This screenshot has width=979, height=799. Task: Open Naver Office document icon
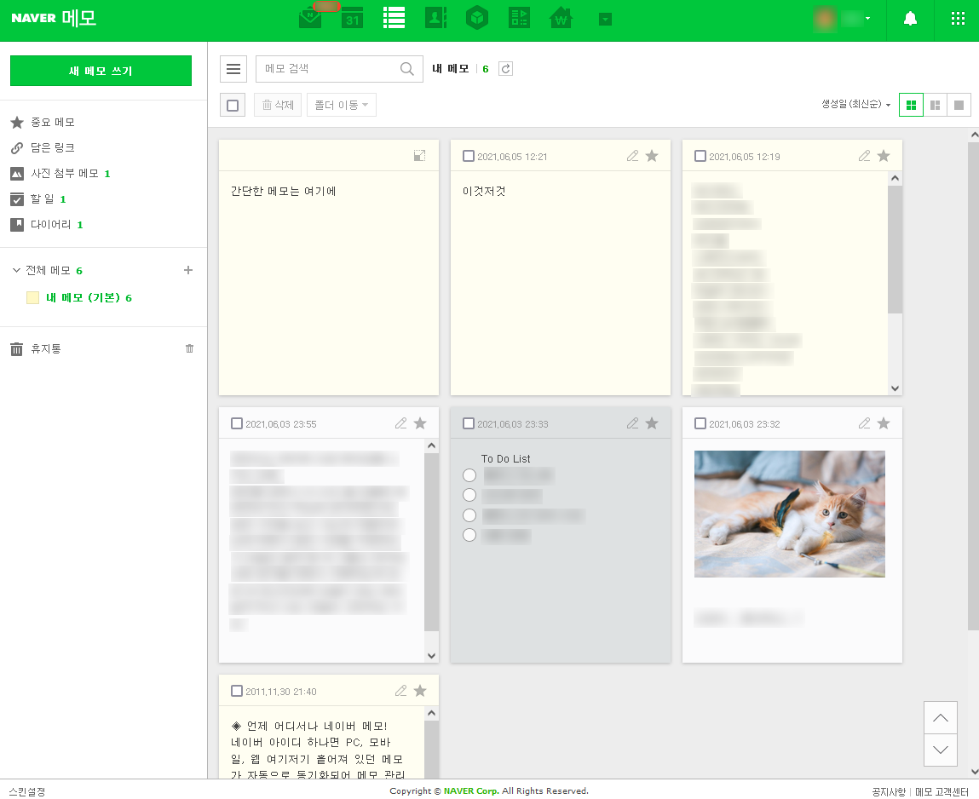[519, 18]
